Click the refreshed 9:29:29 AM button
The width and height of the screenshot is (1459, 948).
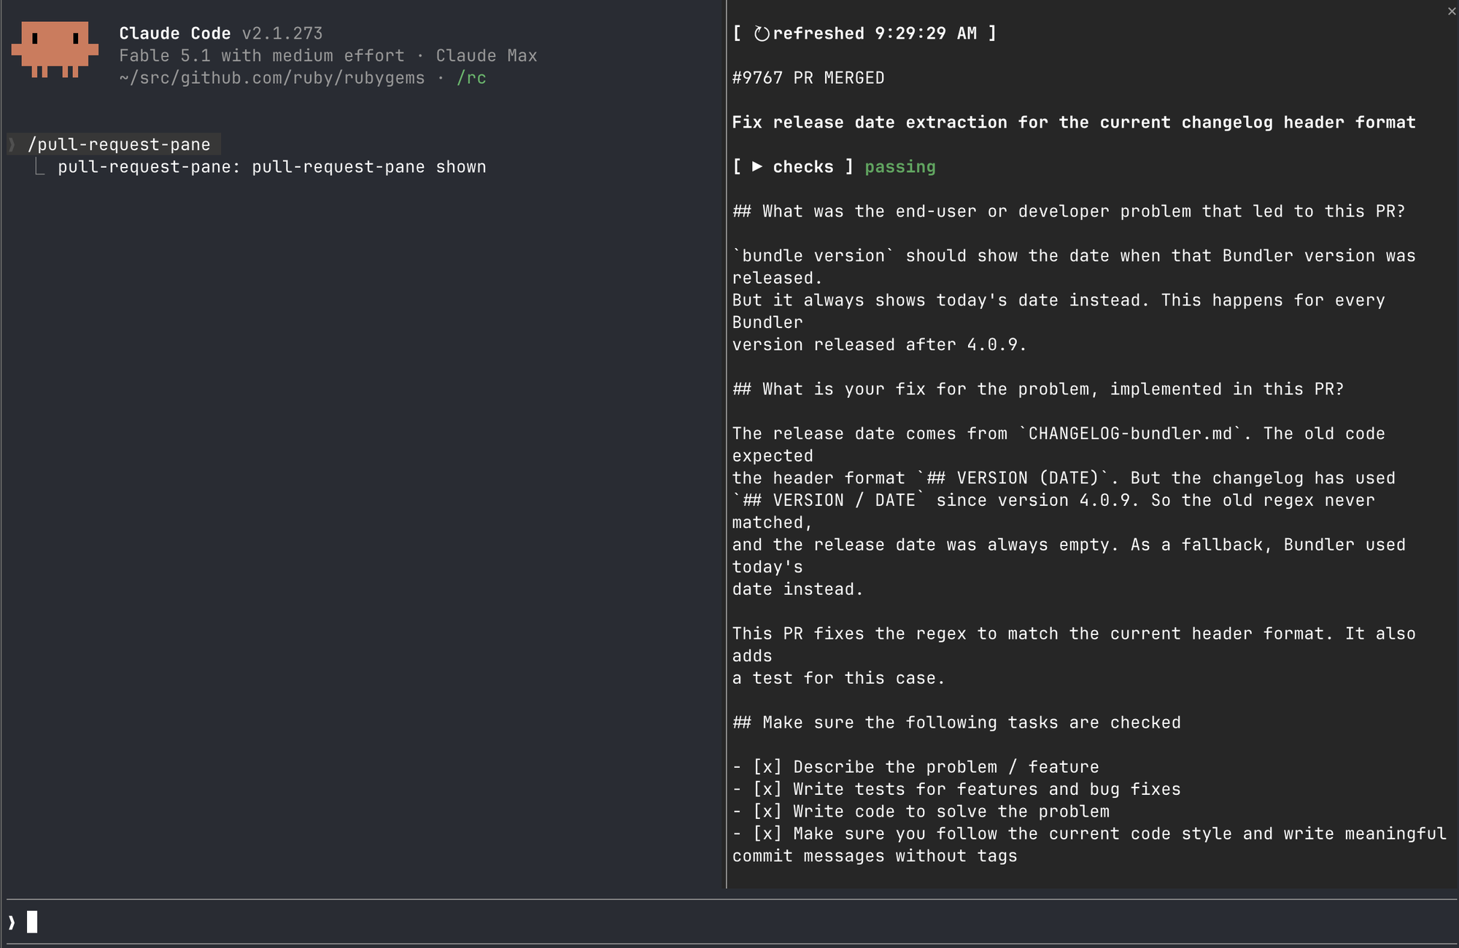pyautogui.click(x=864, y=34)
